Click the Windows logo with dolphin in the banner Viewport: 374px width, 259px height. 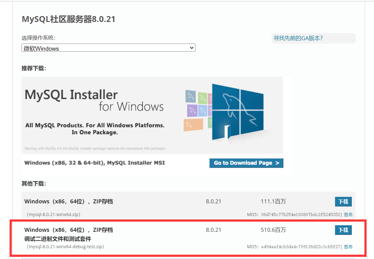[x=238, y=112]
